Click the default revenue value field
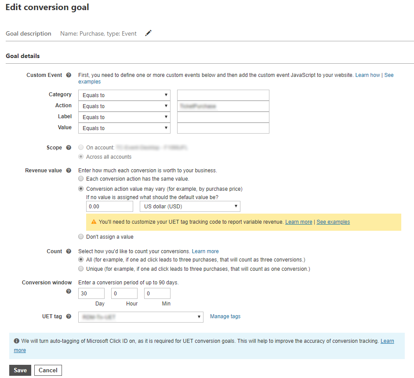Viewport: 414px width, 378px height. pyautogui.click(x=109, y=207)
